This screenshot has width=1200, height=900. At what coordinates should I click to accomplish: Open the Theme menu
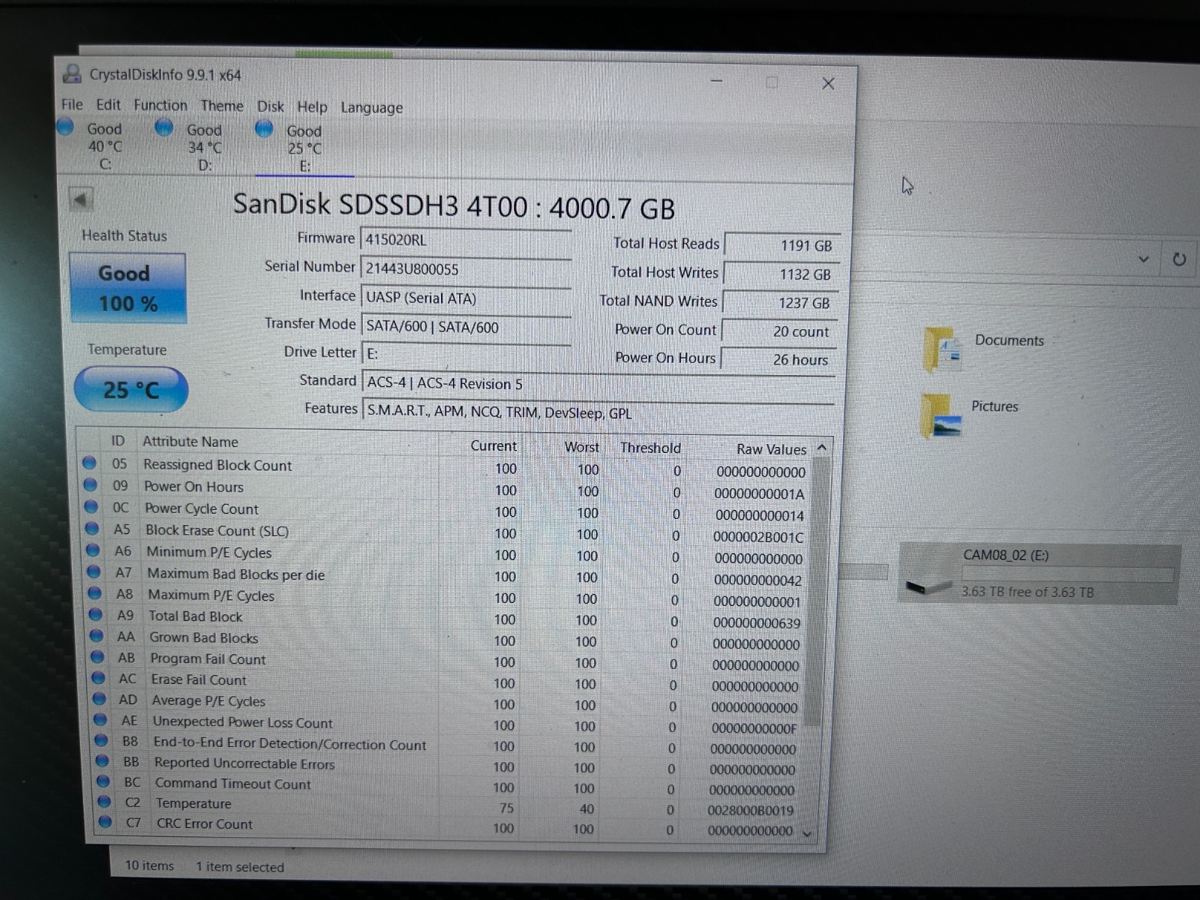point(222,106)
